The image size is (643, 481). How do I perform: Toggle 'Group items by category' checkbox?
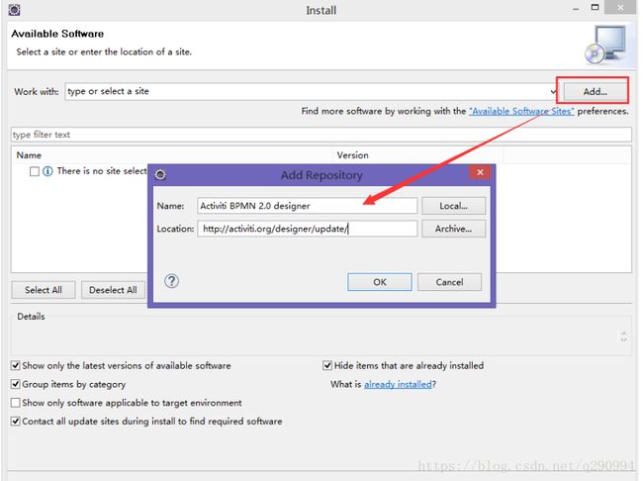point(16,384)
